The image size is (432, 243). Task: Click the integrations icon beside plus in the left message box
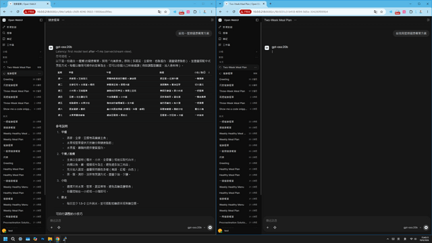pos(59,227)
